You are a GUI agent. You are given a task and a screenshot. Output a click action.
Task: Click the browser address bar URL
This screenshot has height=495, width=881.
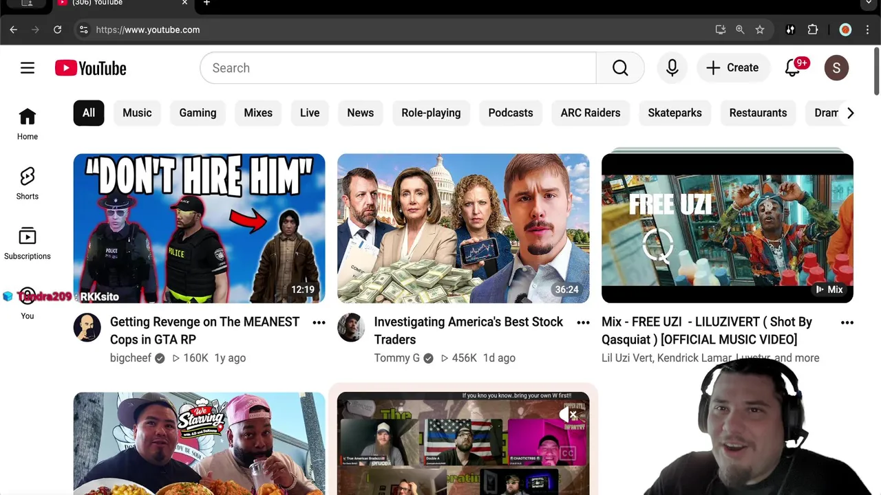pyautogui.click(x=148, y=30)
